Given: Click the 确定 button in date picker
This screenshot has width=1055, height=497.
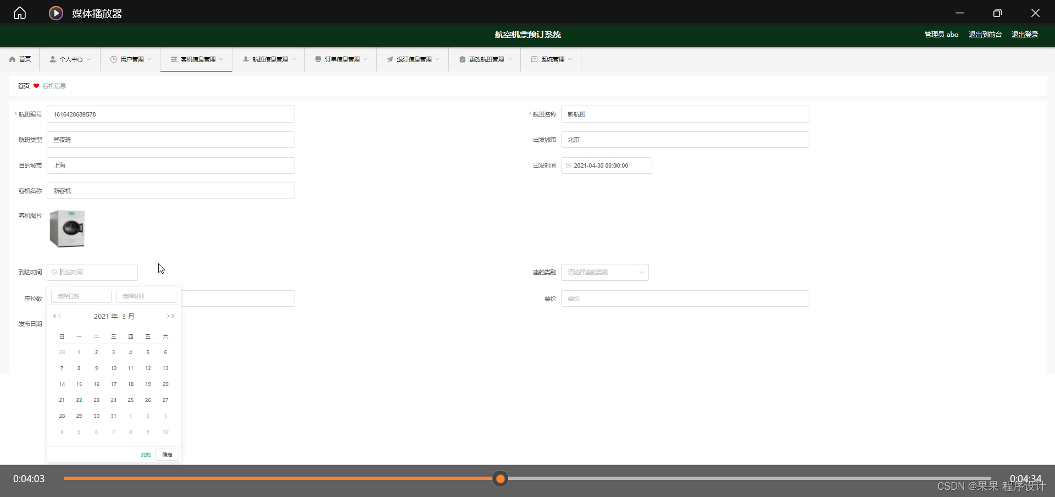Looking at the screenshot, I should pyautogui.click(x=168, y=455).
